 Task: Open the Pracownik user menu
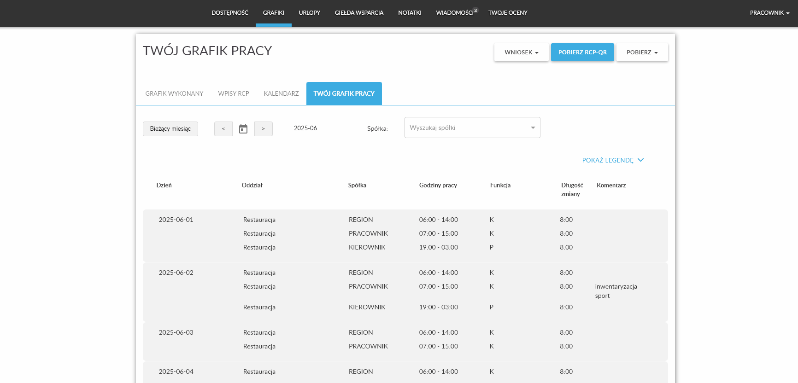point(769,13)
